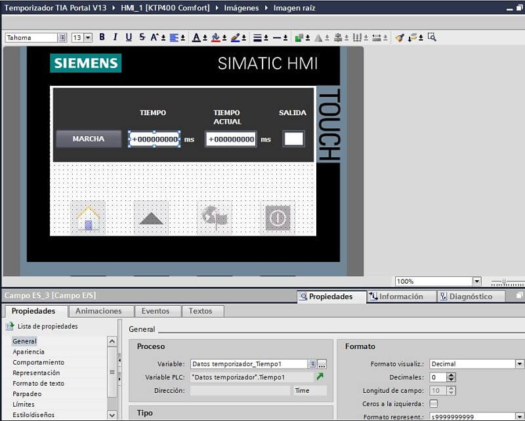Viewport: 525px width, 421px height.
Task: Select the TIEMPO I/O field on HMI
Action: point(154,139)
